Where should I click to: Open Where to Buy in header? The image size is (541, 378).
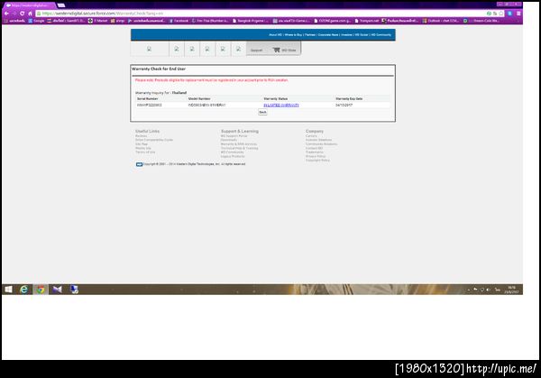click(293, 35)
